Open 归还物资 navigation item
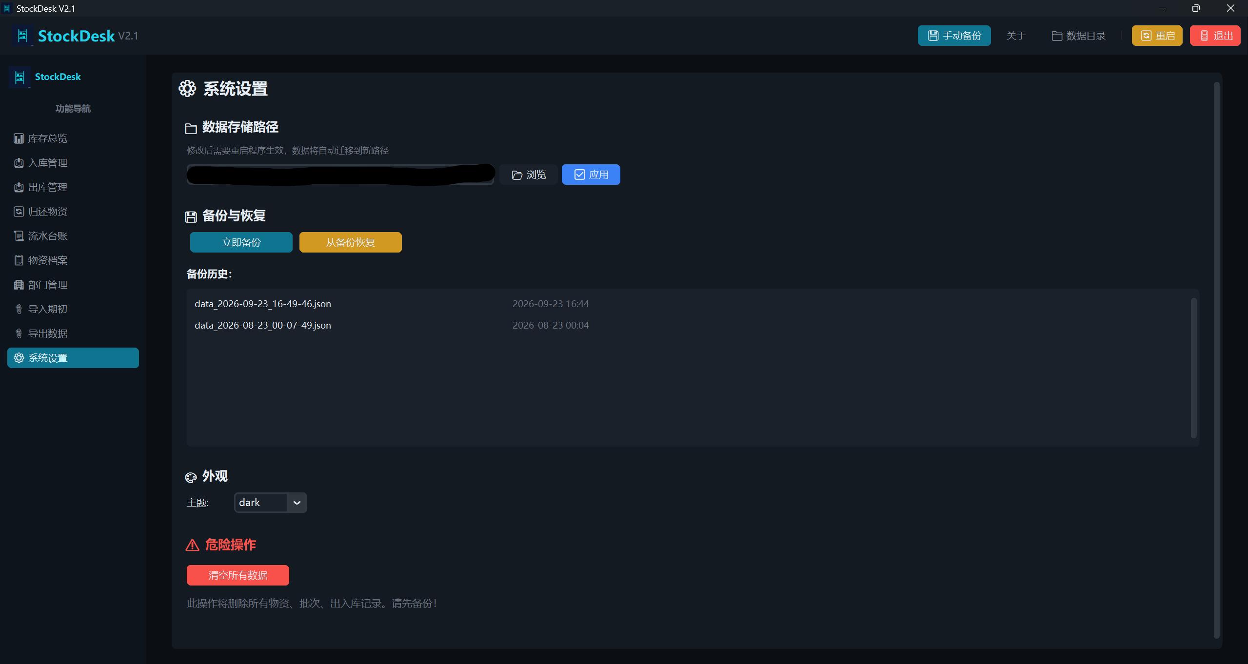Viewport: 1248px width, 664px height. pyautogui.click(x=73, y=212)
